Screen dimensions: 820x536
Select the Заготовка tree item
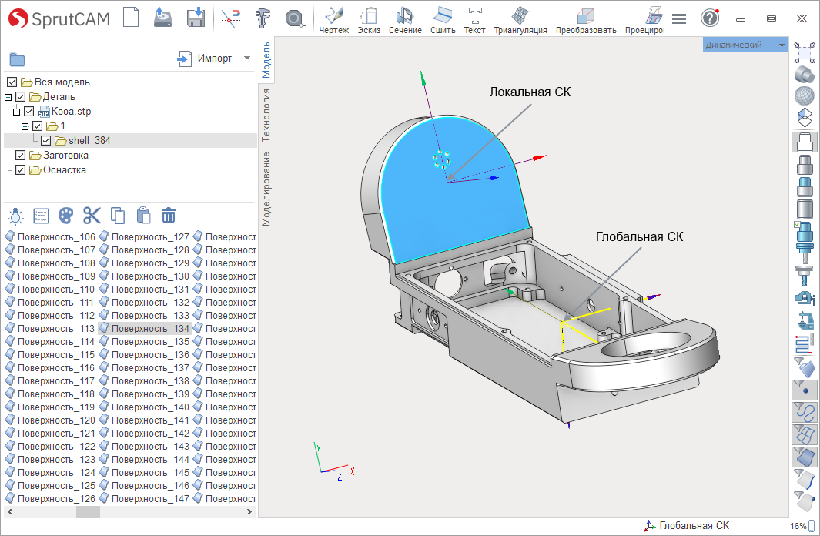(x=65, y=156)
